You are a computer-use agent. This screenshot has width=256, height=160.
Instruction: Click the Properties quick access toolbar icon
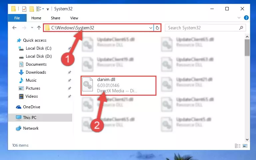[24, 9]
